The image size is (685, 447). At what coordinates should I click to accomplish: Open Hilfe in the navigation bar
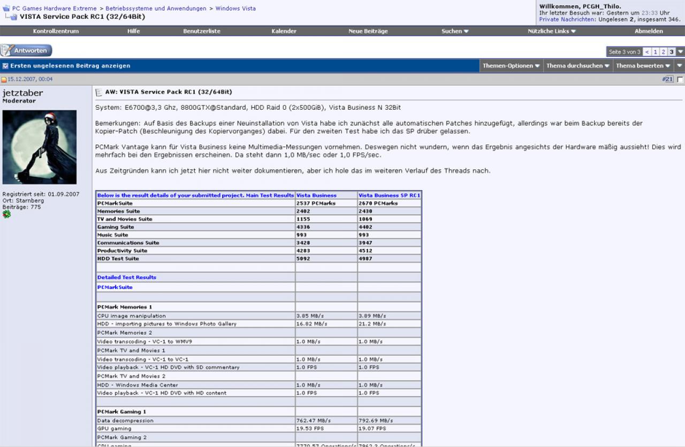pos(134,31)
